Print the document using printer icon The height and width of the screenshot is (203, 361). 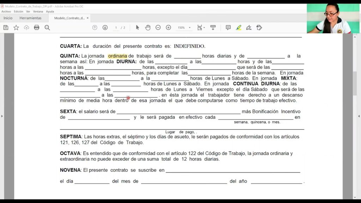[37, 27]
